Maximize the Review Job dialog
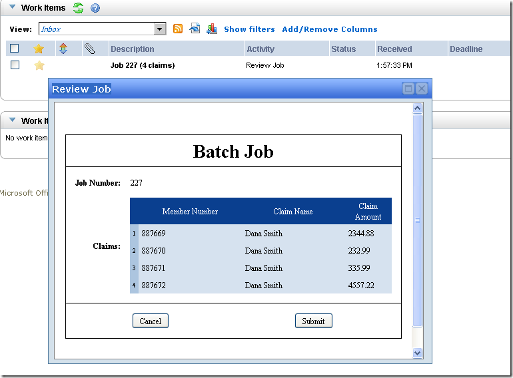This screenshot has width=513, height=378. tap(408, 89)
